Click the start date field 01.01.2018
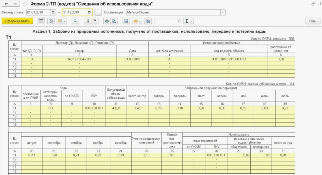The image size is (322, 175). tap(39, 12)
